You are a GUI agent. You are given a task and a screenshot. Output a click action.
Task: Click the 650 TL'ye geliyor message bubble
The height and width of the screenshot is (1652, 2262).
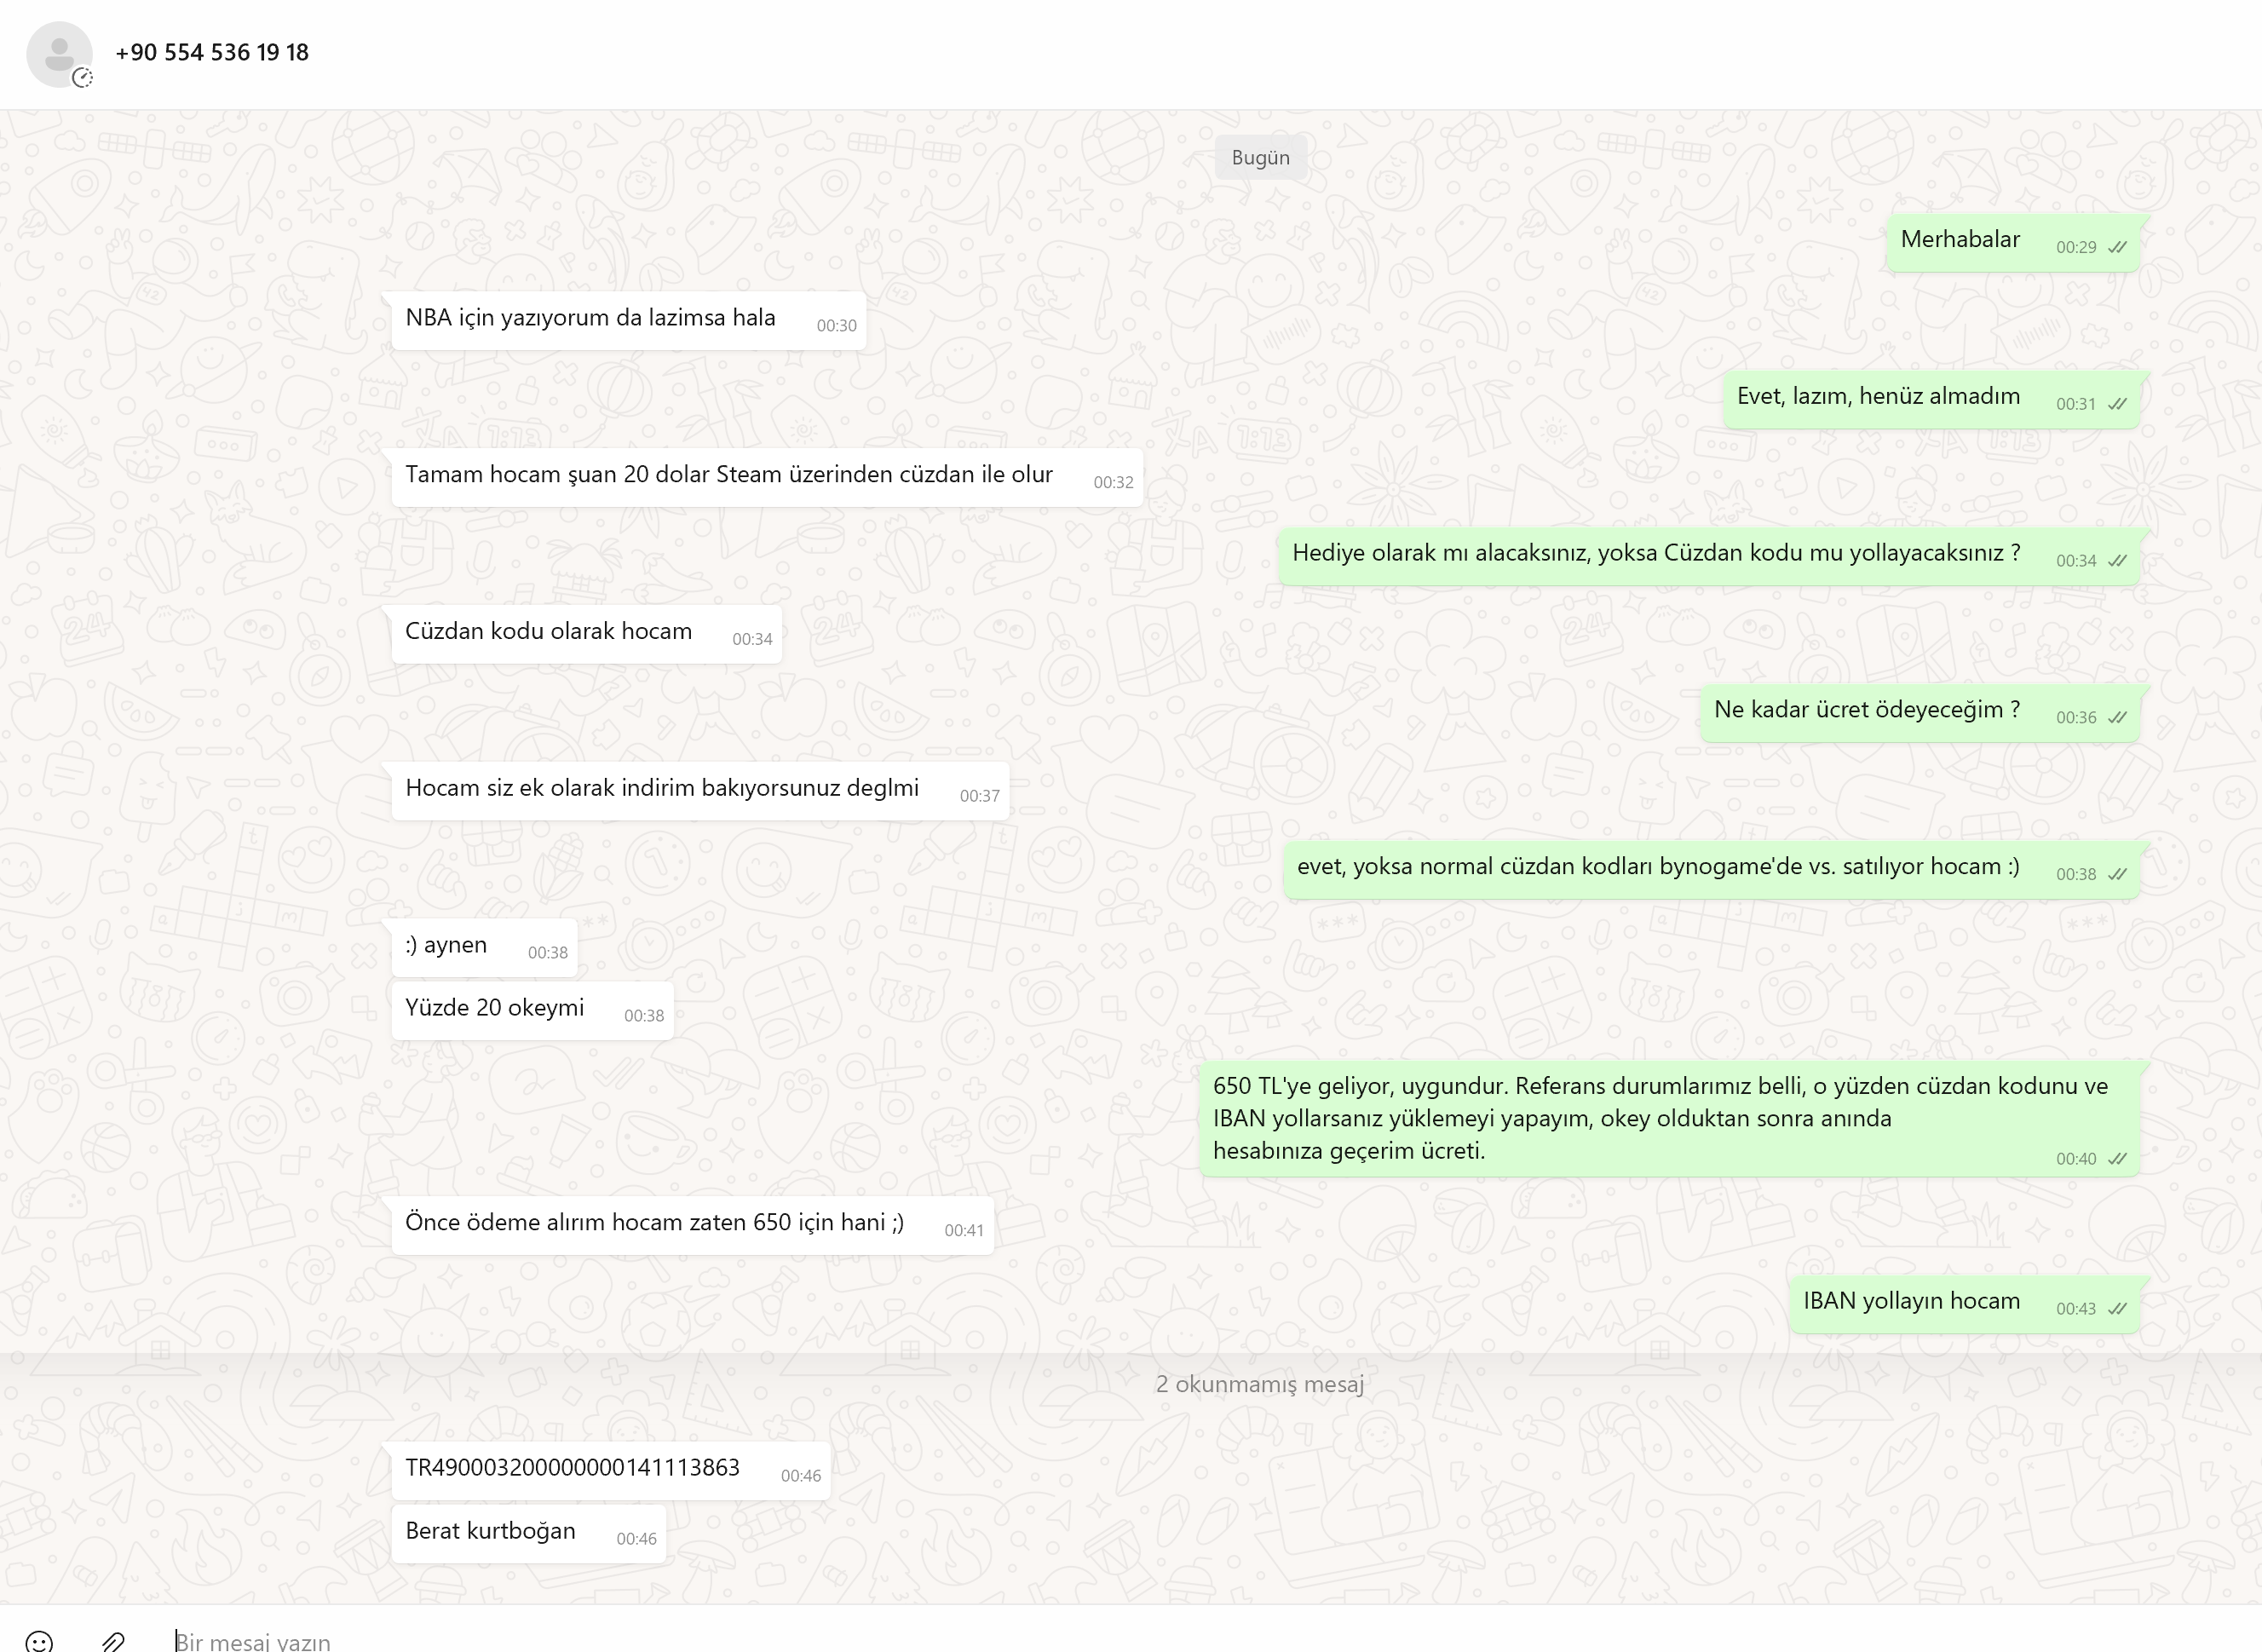point(1669,1119)
